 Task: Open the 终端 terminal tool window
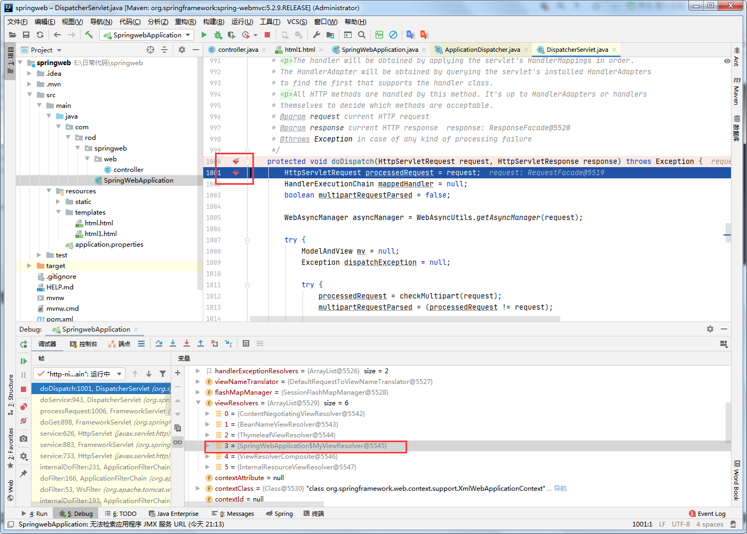tap(314, 514)
